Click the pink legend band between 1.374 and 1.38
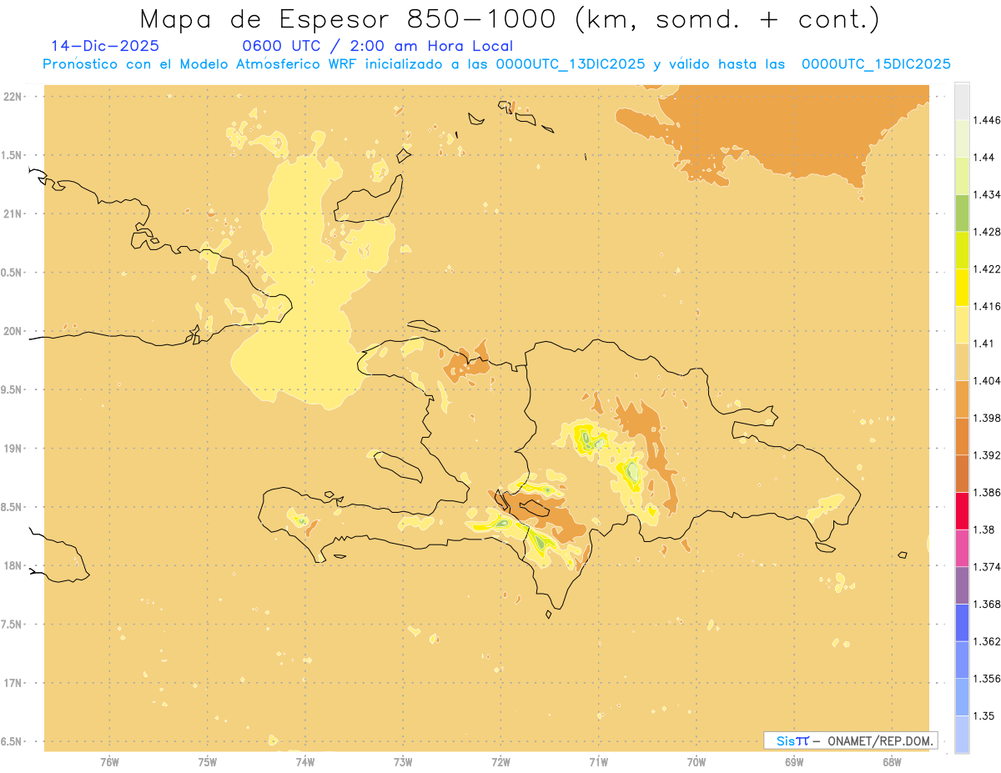The height and width of the screenshot is (773, 1001). pos(962,548)
